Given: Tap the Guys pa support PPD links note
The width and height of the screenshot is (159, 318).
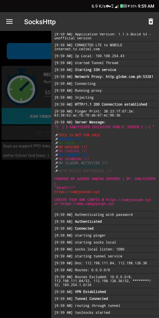Looking at the screenshot, I should coord(27,146).
